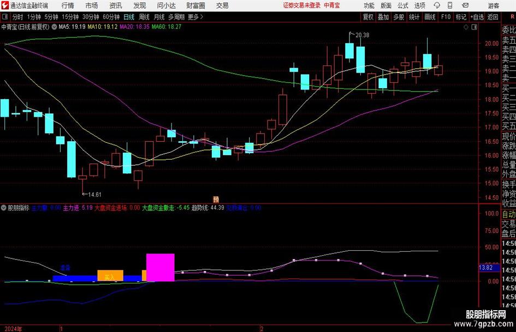Screen dimensions: 516x332
Task: Click the 统计 statistics button
Action: point(414,17)
